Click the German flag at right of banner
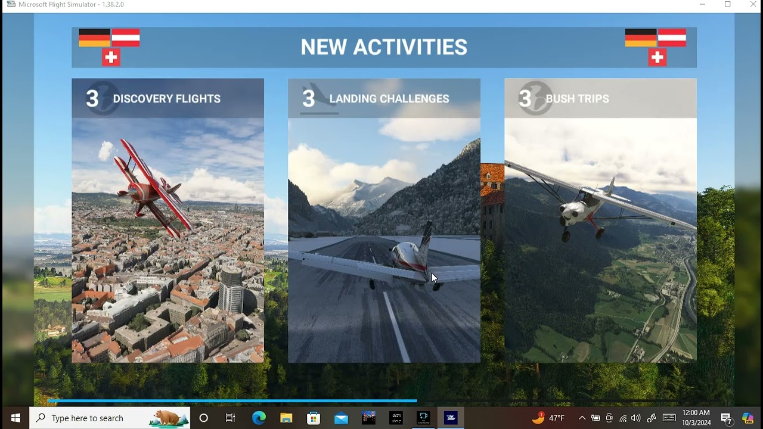 641,38
